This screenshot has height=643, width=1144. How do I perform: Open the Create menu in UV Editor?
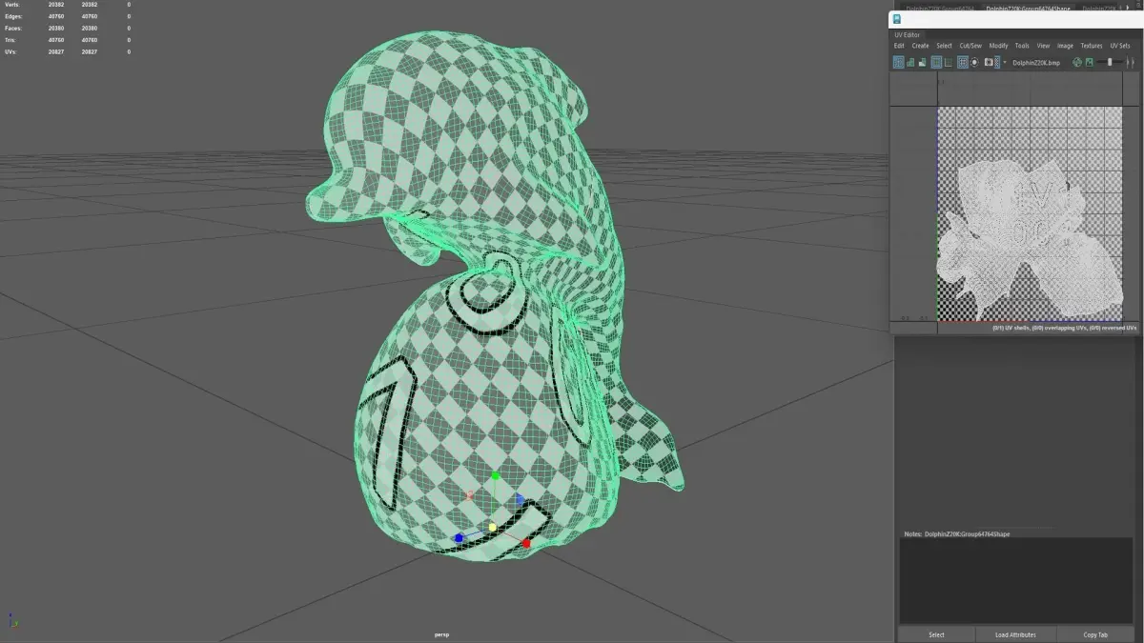click(920, 46)
